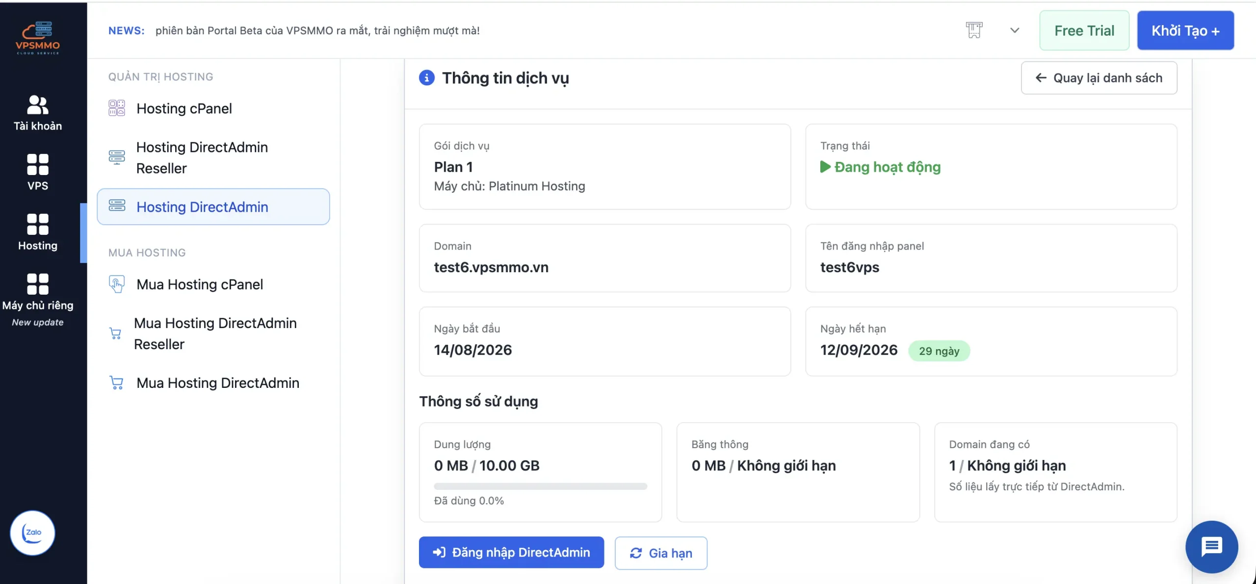Click Đã dùng 0.0% text
The height and width of the screenshot is (584, 1256).
469,501
